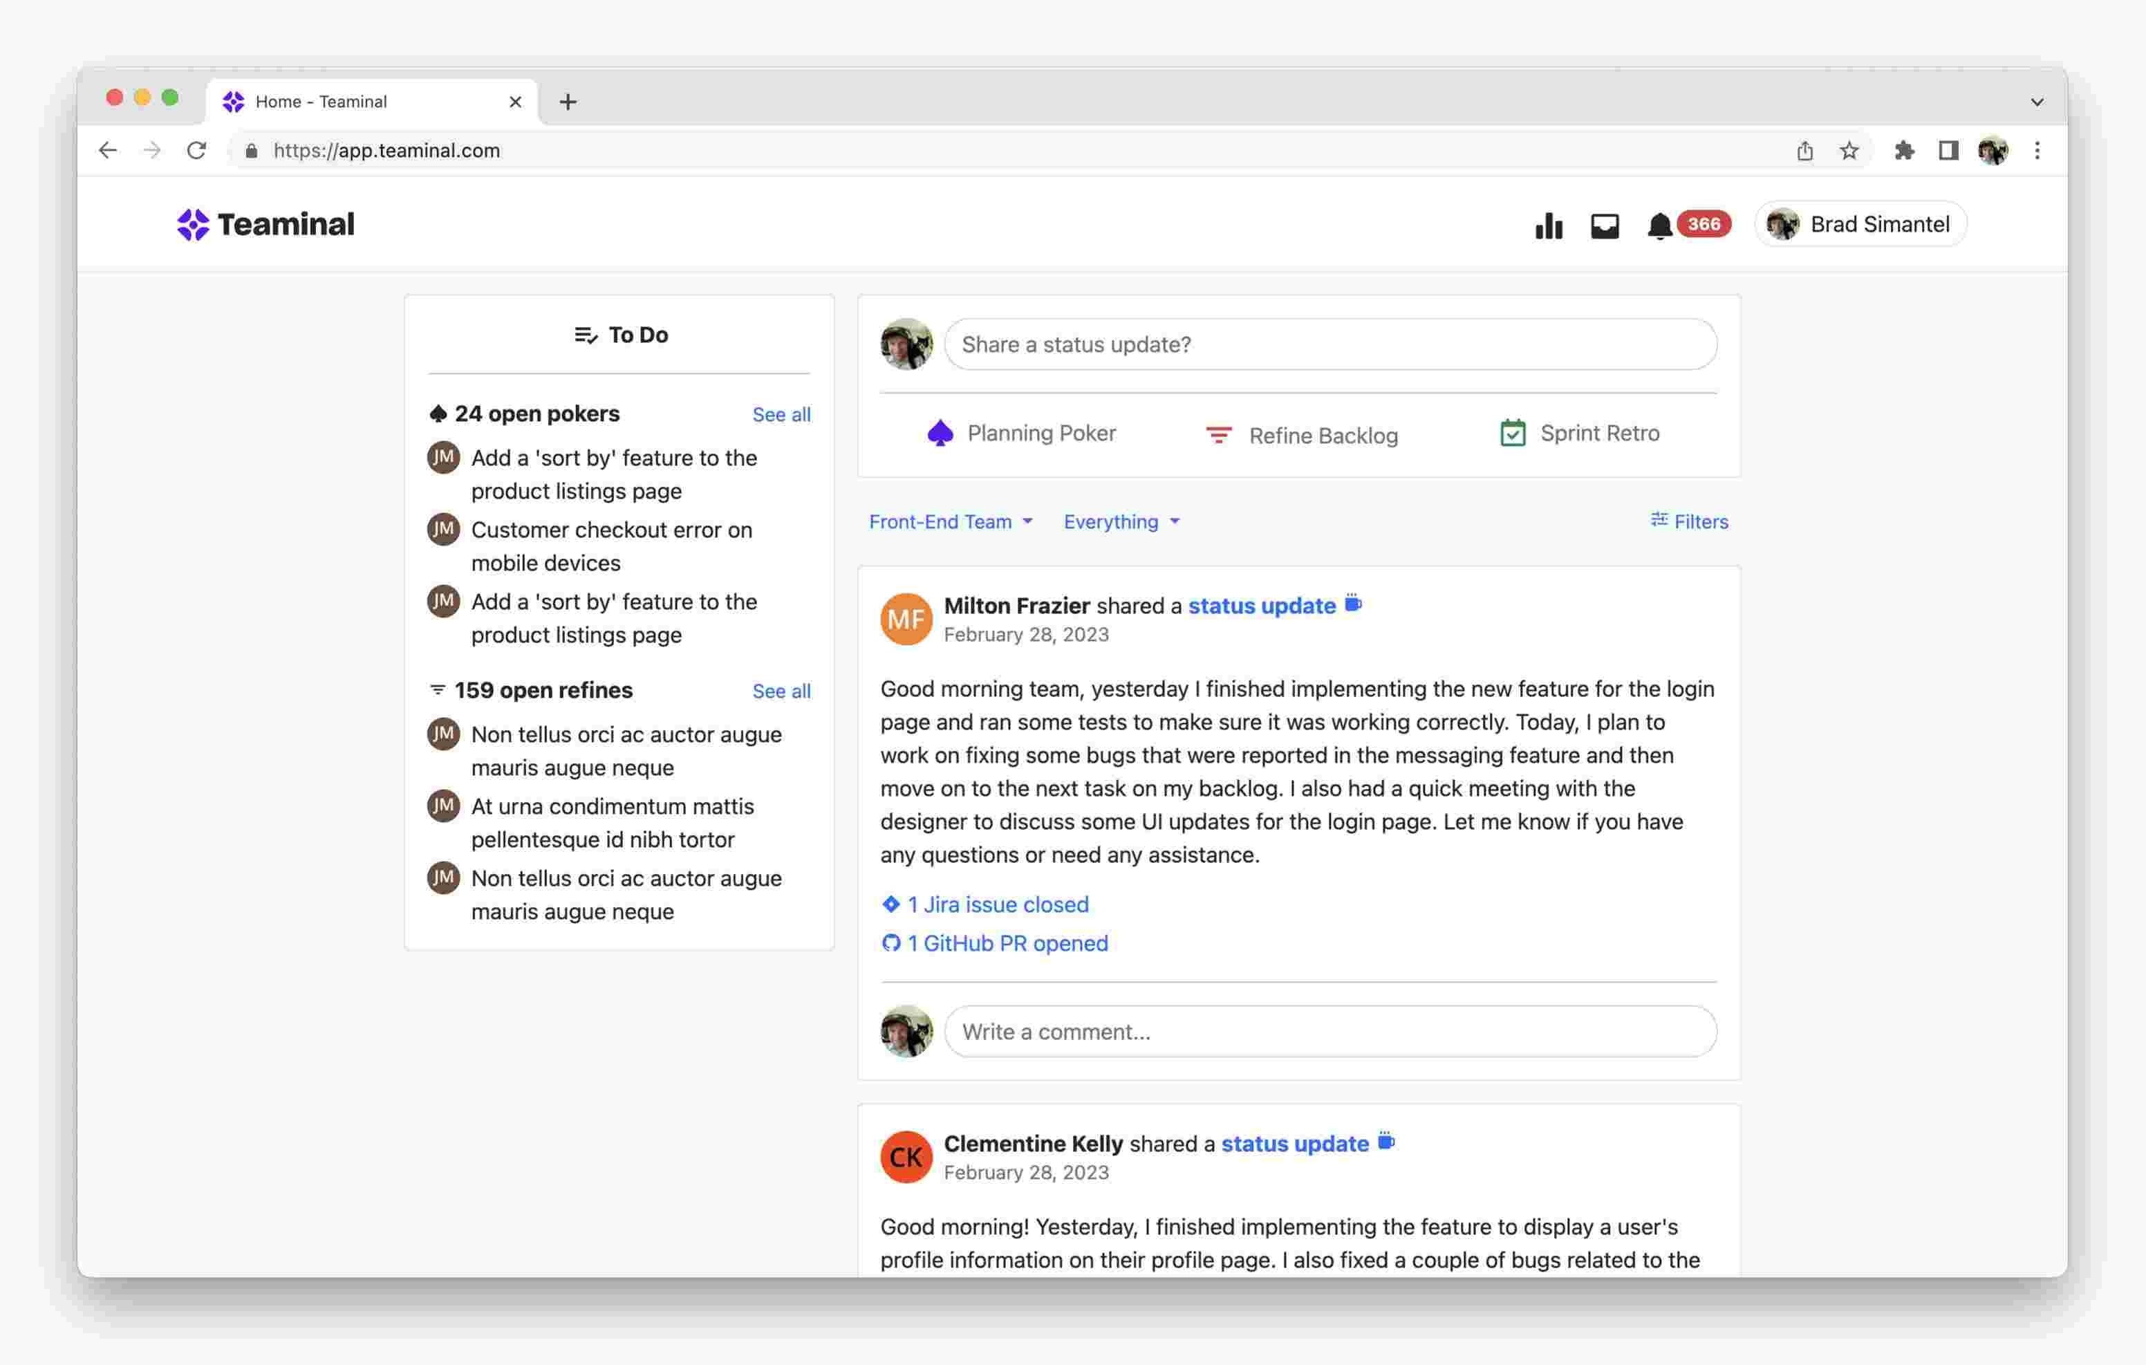
Task: Open Milton Frazier's status update link
Action: [1262, 605]
